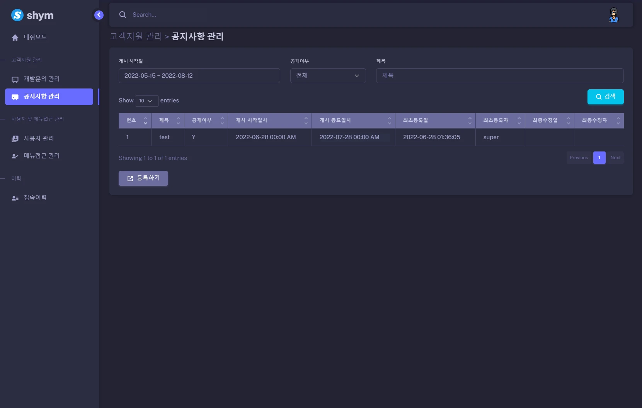Open the 사용자 관리 user management icon
The height and width of the screenshot is (408, 642).
coord(15,138)
